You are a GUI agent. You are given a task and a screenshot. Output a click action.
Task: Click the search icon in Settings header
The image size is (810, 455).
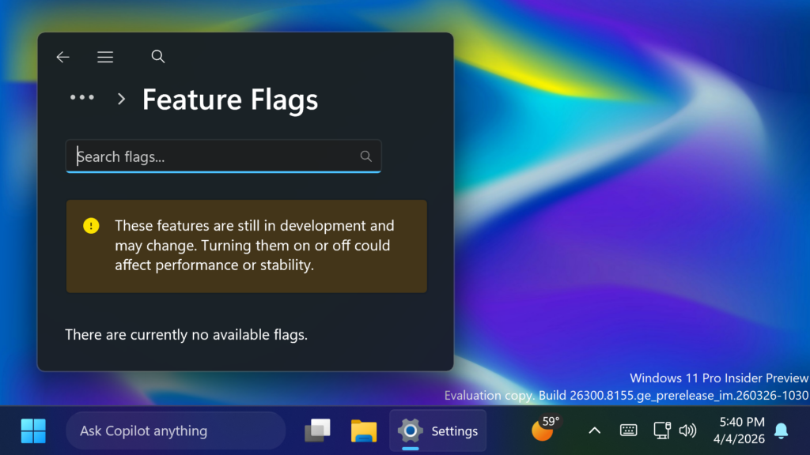point(158,56)
